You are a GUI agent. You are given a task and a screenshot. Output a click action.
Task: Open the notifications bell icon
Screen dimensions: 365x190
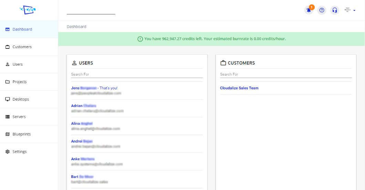pyautogui.click(x=309, y=10)
